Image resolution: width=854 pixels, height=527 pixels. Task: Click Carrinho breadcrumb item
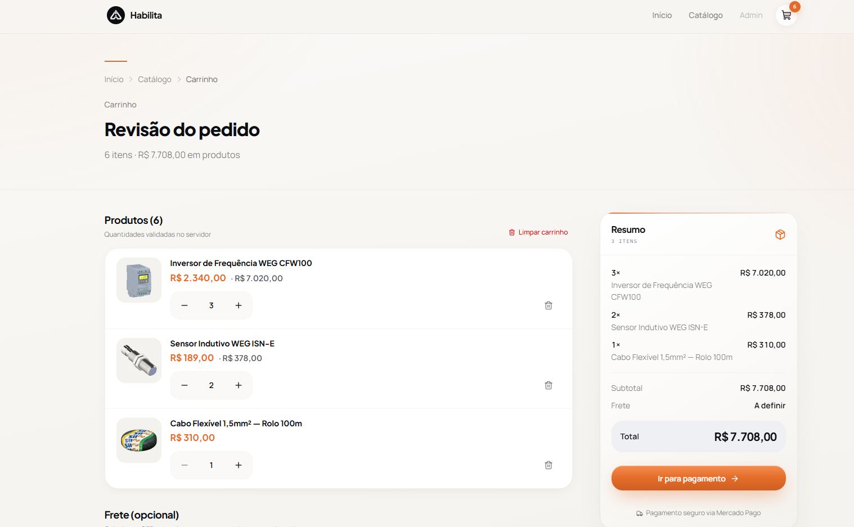(x=201, y=79)
